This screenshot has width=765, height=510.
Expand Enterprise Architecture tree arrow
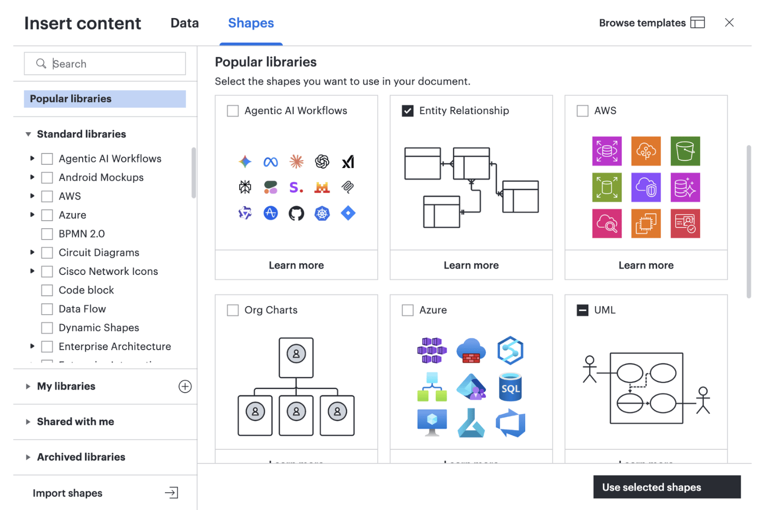[x=32, y=347]
